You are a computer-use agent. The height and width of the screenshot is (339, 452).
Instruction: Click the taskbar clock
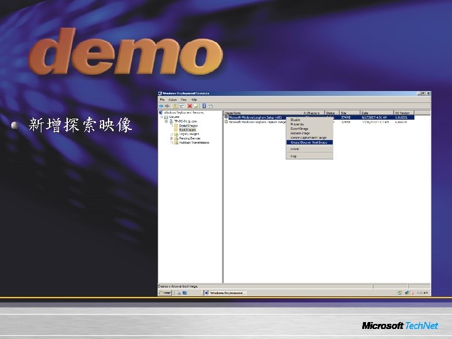(422, 293)
